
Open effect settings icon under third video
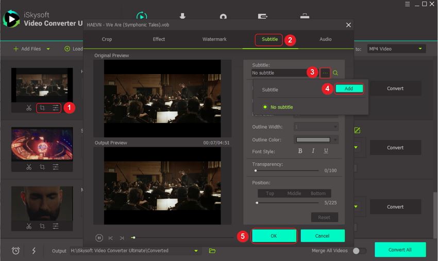tap(56, 226)
